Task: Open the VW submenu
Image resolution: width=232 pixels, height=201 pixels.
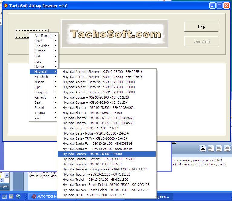Action: click(43, 118)
